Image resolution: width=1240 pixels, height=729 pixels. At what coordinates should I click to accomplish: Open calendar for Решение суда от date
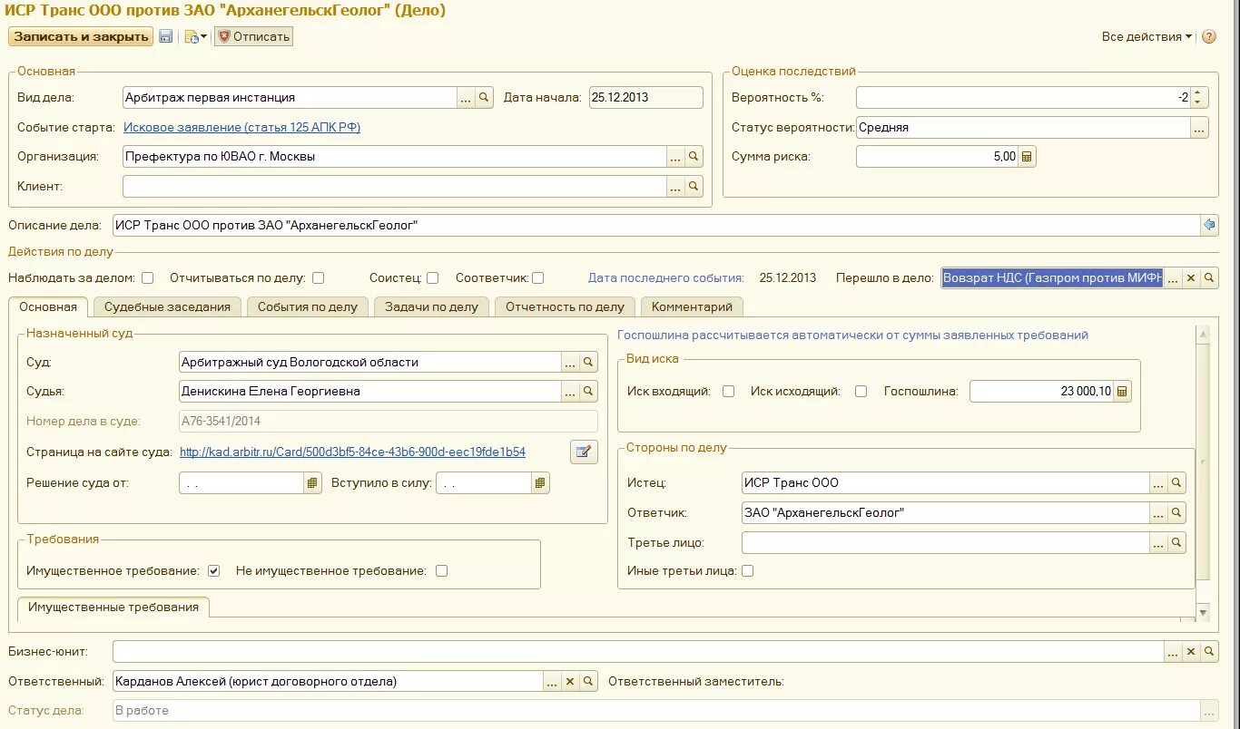pos(312,483)
